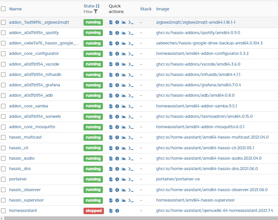Open image link portainer/portainer-ce
Viewport: 278px width, 220px height.
(178, 179)
